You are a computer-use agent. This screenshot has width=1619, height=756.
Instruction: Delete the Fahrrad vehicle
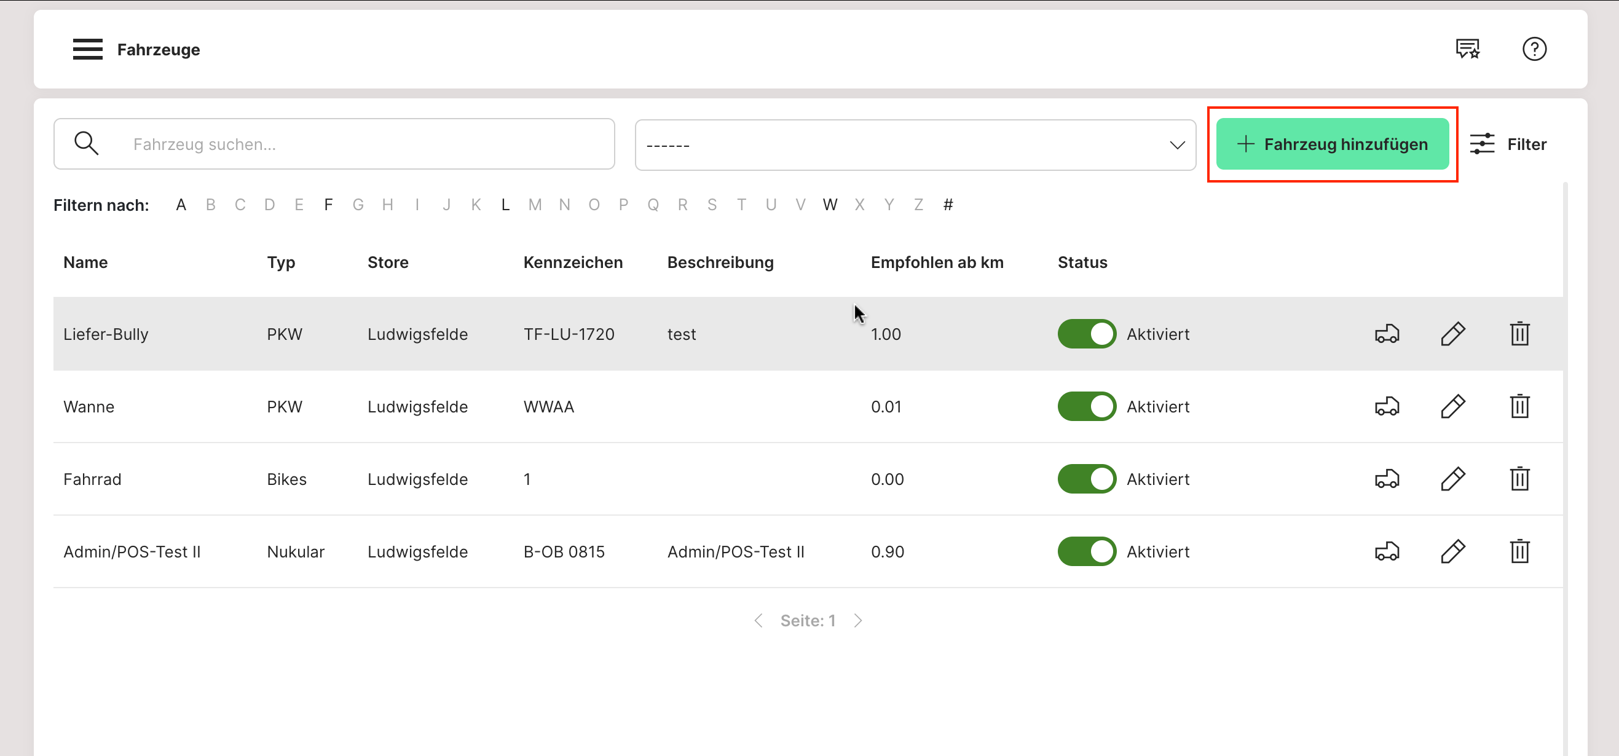(x=1519, y=479)
